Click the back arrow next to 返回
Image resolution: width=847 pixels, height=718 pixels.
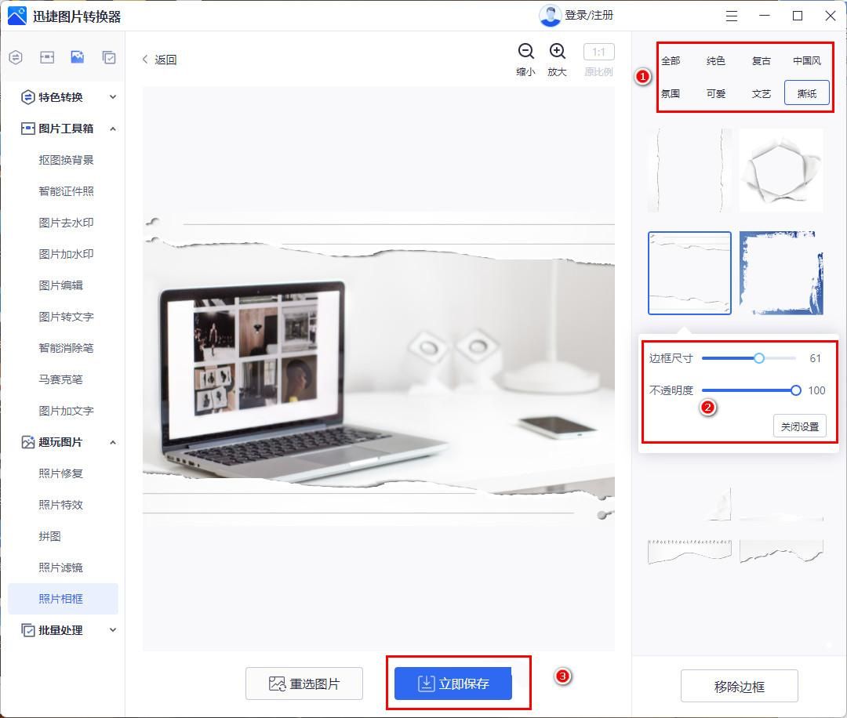pyautogui.click(x=145, y=60)
